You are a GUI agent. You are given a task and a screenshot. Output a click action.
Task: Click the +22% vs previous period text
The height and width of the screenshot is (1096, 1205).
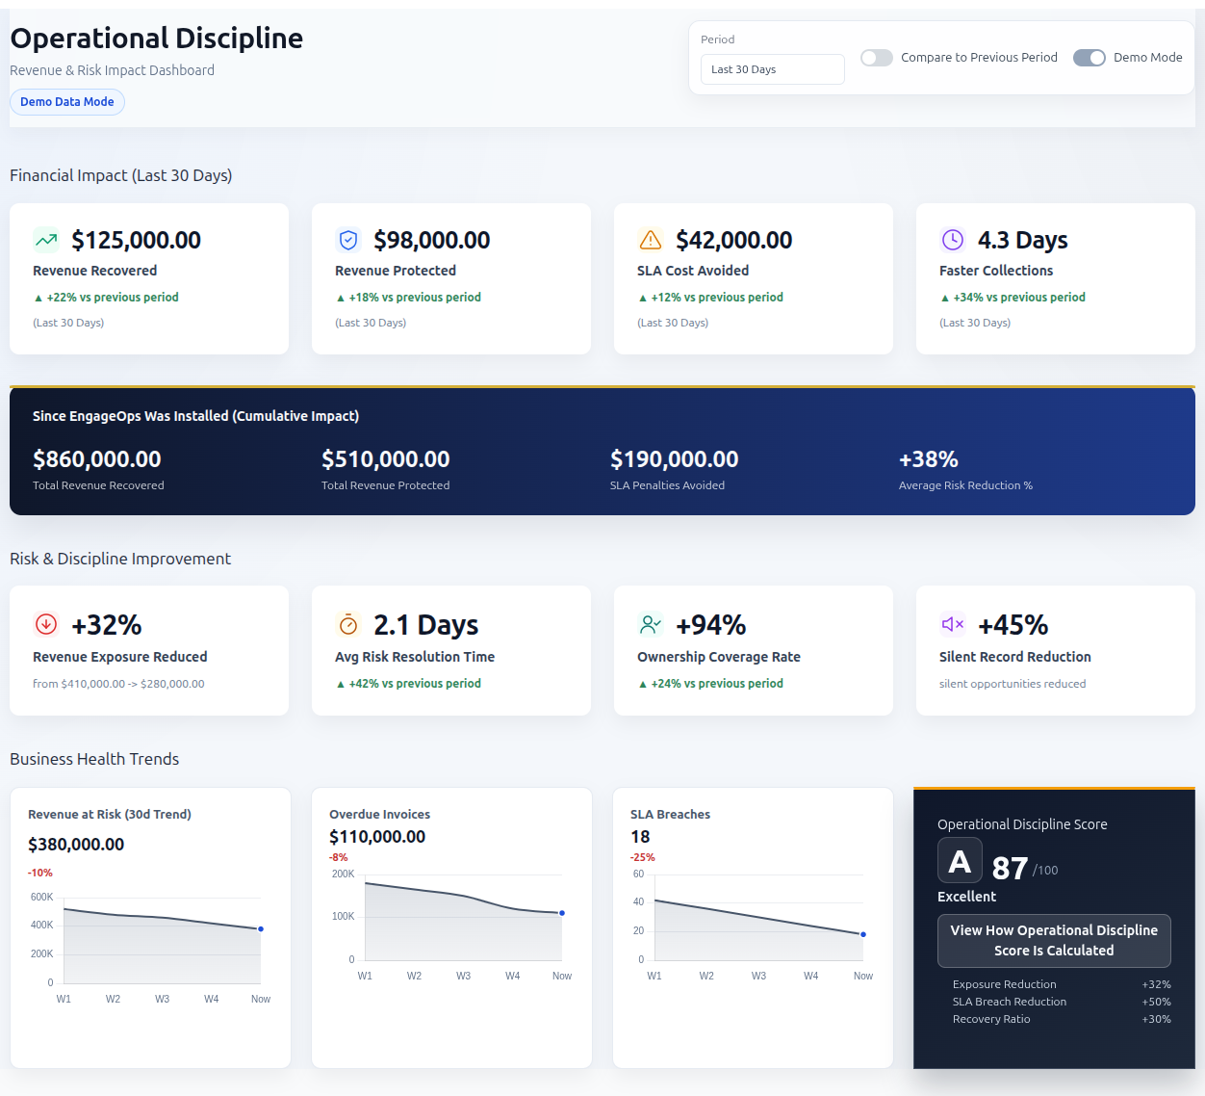(106, 298)
